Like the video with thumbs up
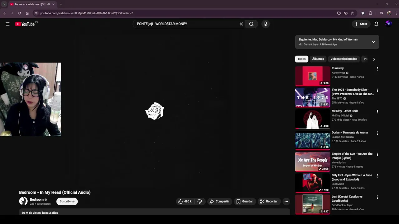The image size is (399, 224). coord(185,202)
